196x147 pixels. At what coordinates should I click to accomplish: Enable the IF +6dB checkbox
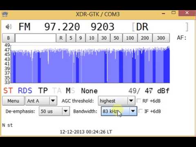point(140,111)
